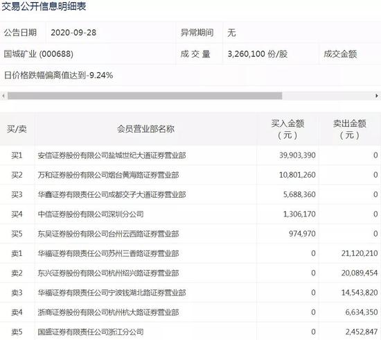Click 国盛证券有限责任公司浙江分公司 row name

click(x=91, y=332)
